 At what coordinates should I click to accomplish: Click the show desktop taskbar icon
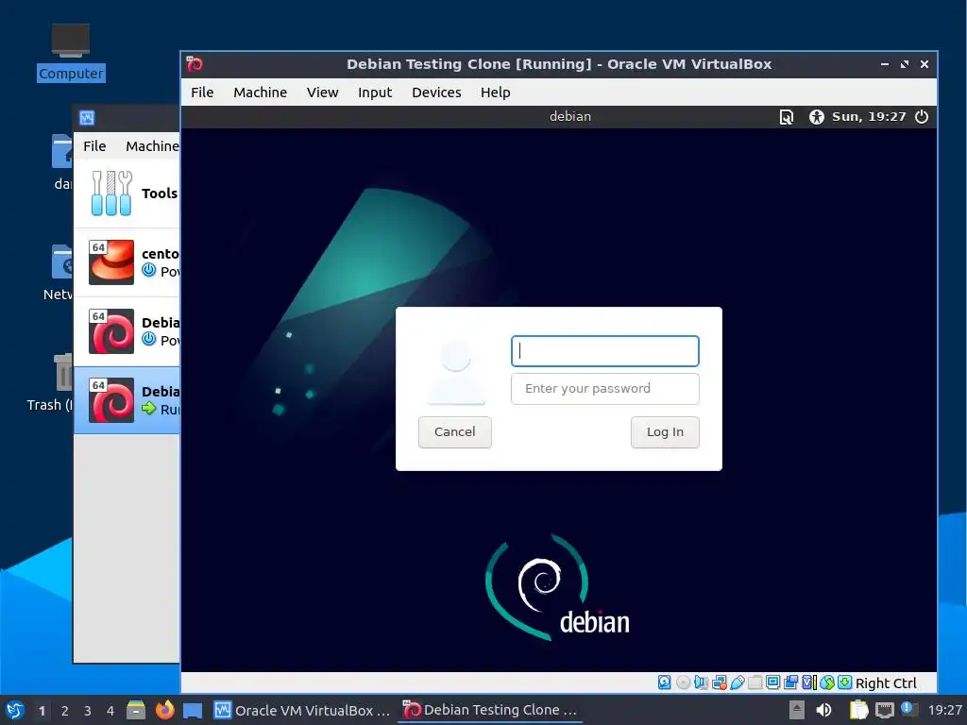coord(193,710)
